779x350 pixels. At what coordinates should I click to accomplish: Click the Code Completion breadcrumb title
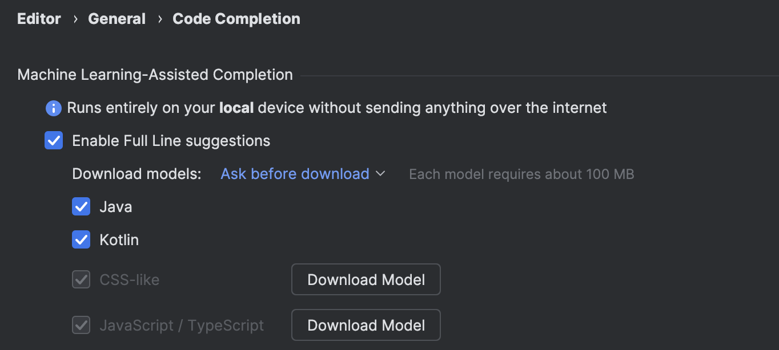[236, 19]
